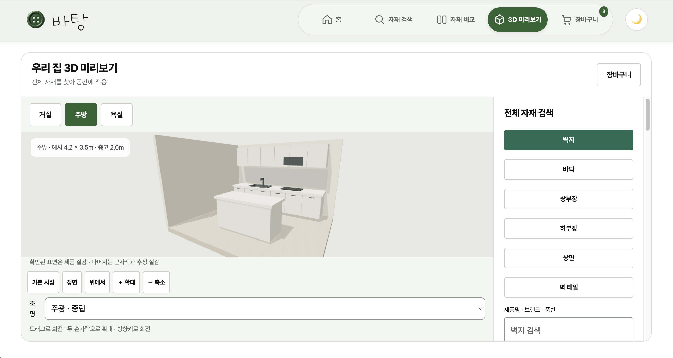This screenshot has height=358, width=673.
Task: Click the 제품명 · 브랜드 · 품번 label
Action: click(x=530, y=310)
